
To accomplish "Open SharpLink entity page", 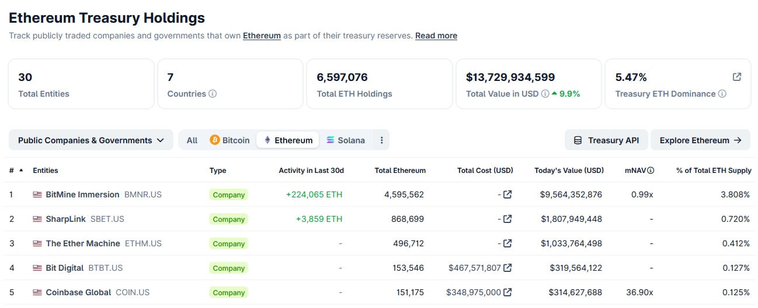I will (66, 219).
